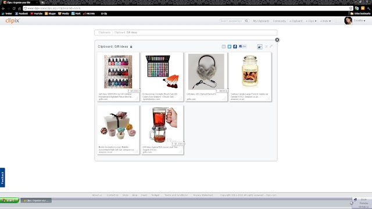The width and height of the screenshot is (372, 209).
Task: Click Clipboards in the breadcrumb
Action: pos(105,33)
